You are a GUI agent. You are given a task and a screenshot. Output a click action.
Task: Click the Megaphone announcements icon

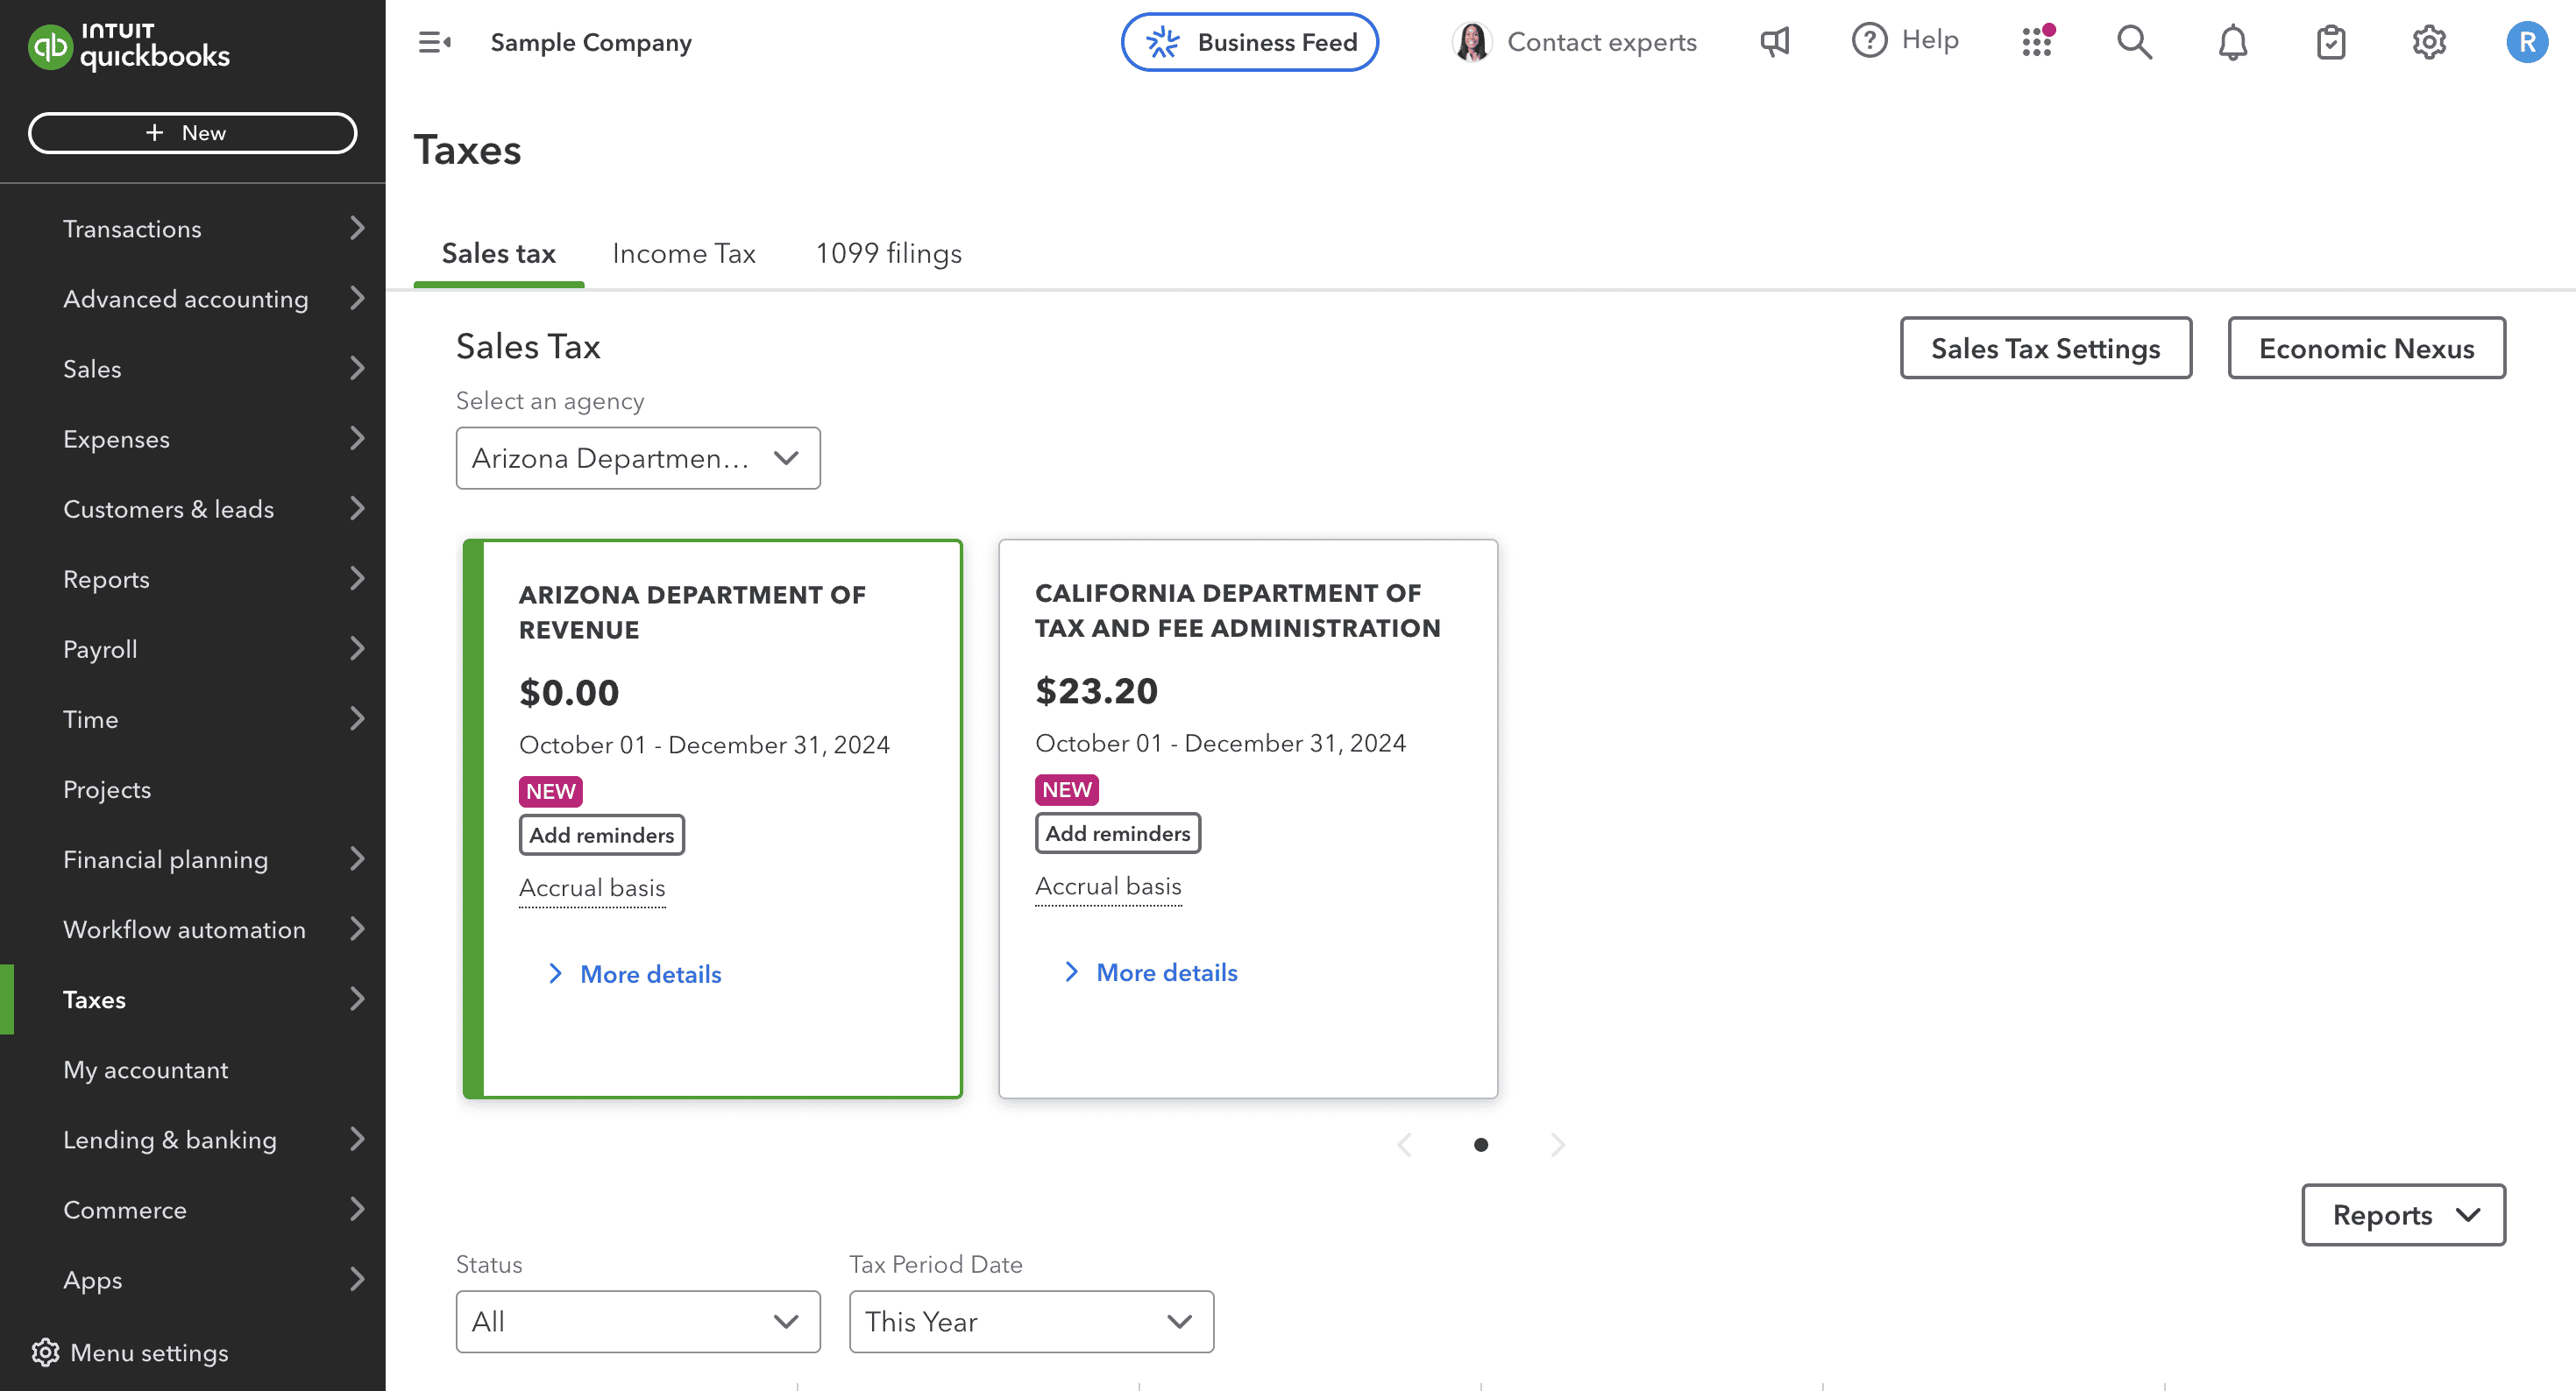1774,41
